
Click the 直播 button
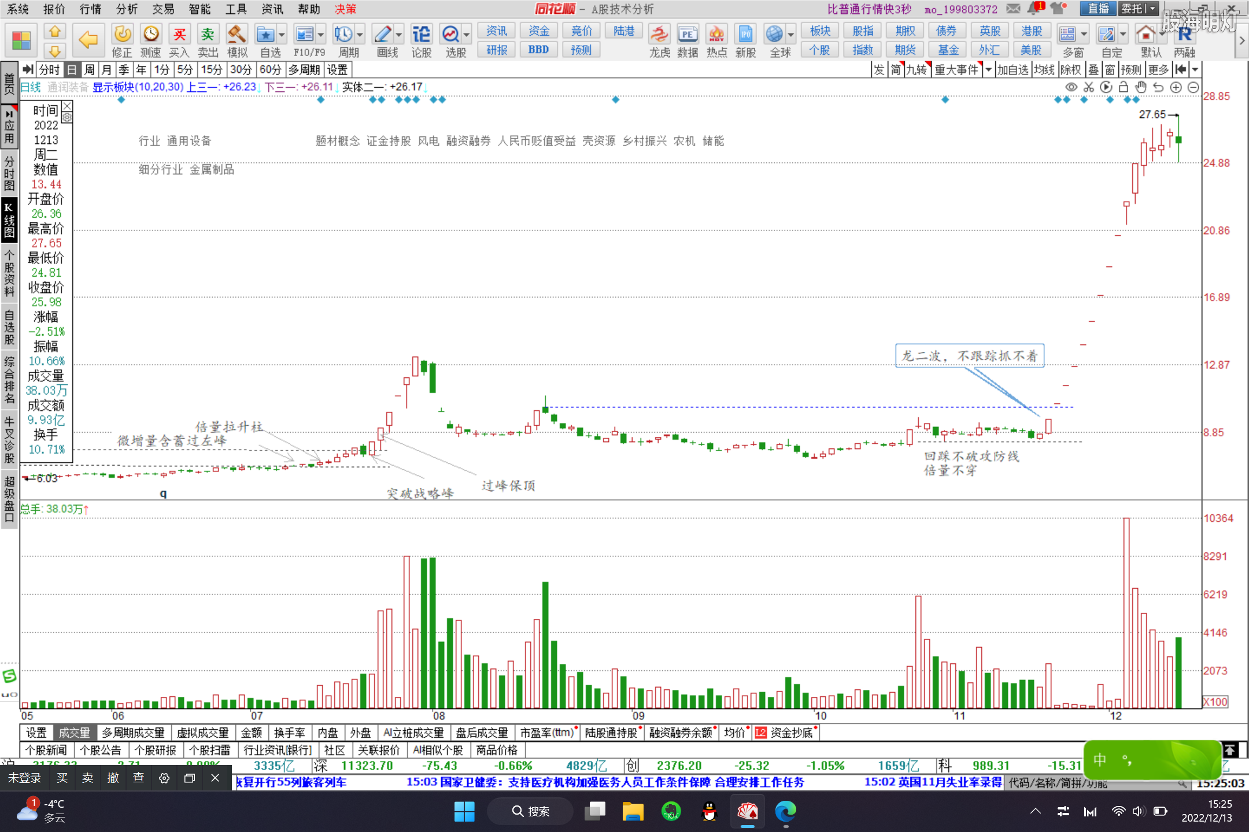pos(1098,9)
